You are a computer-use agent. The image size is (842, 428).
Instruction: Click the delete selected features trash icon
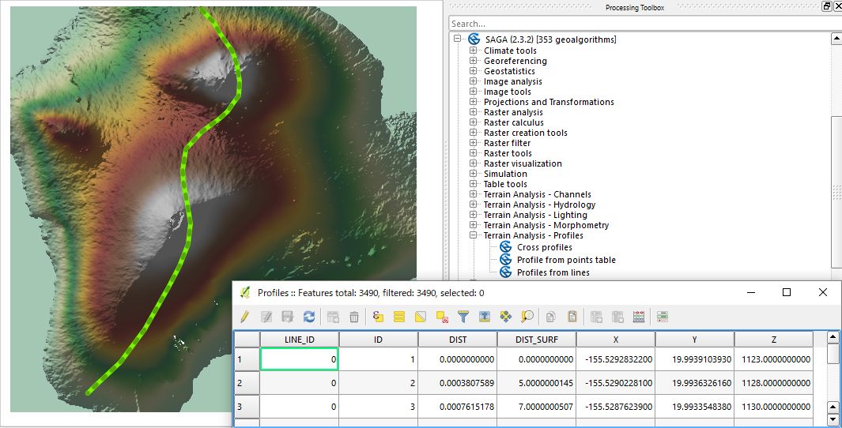pyautogui.click(x=354, y=317)
